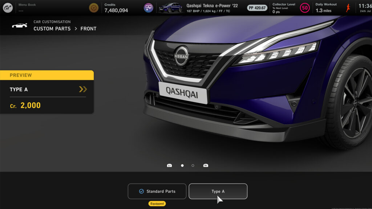
Task: Click the Gran Turismo logo icon
Action: 8,8
